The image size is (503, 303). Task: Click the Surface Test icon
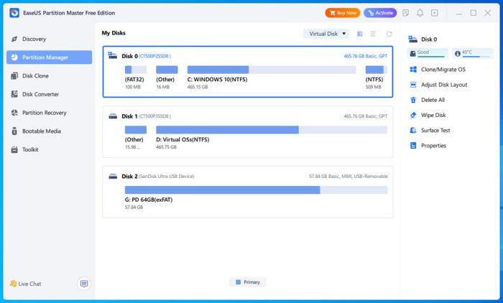[x=413, y=131]
